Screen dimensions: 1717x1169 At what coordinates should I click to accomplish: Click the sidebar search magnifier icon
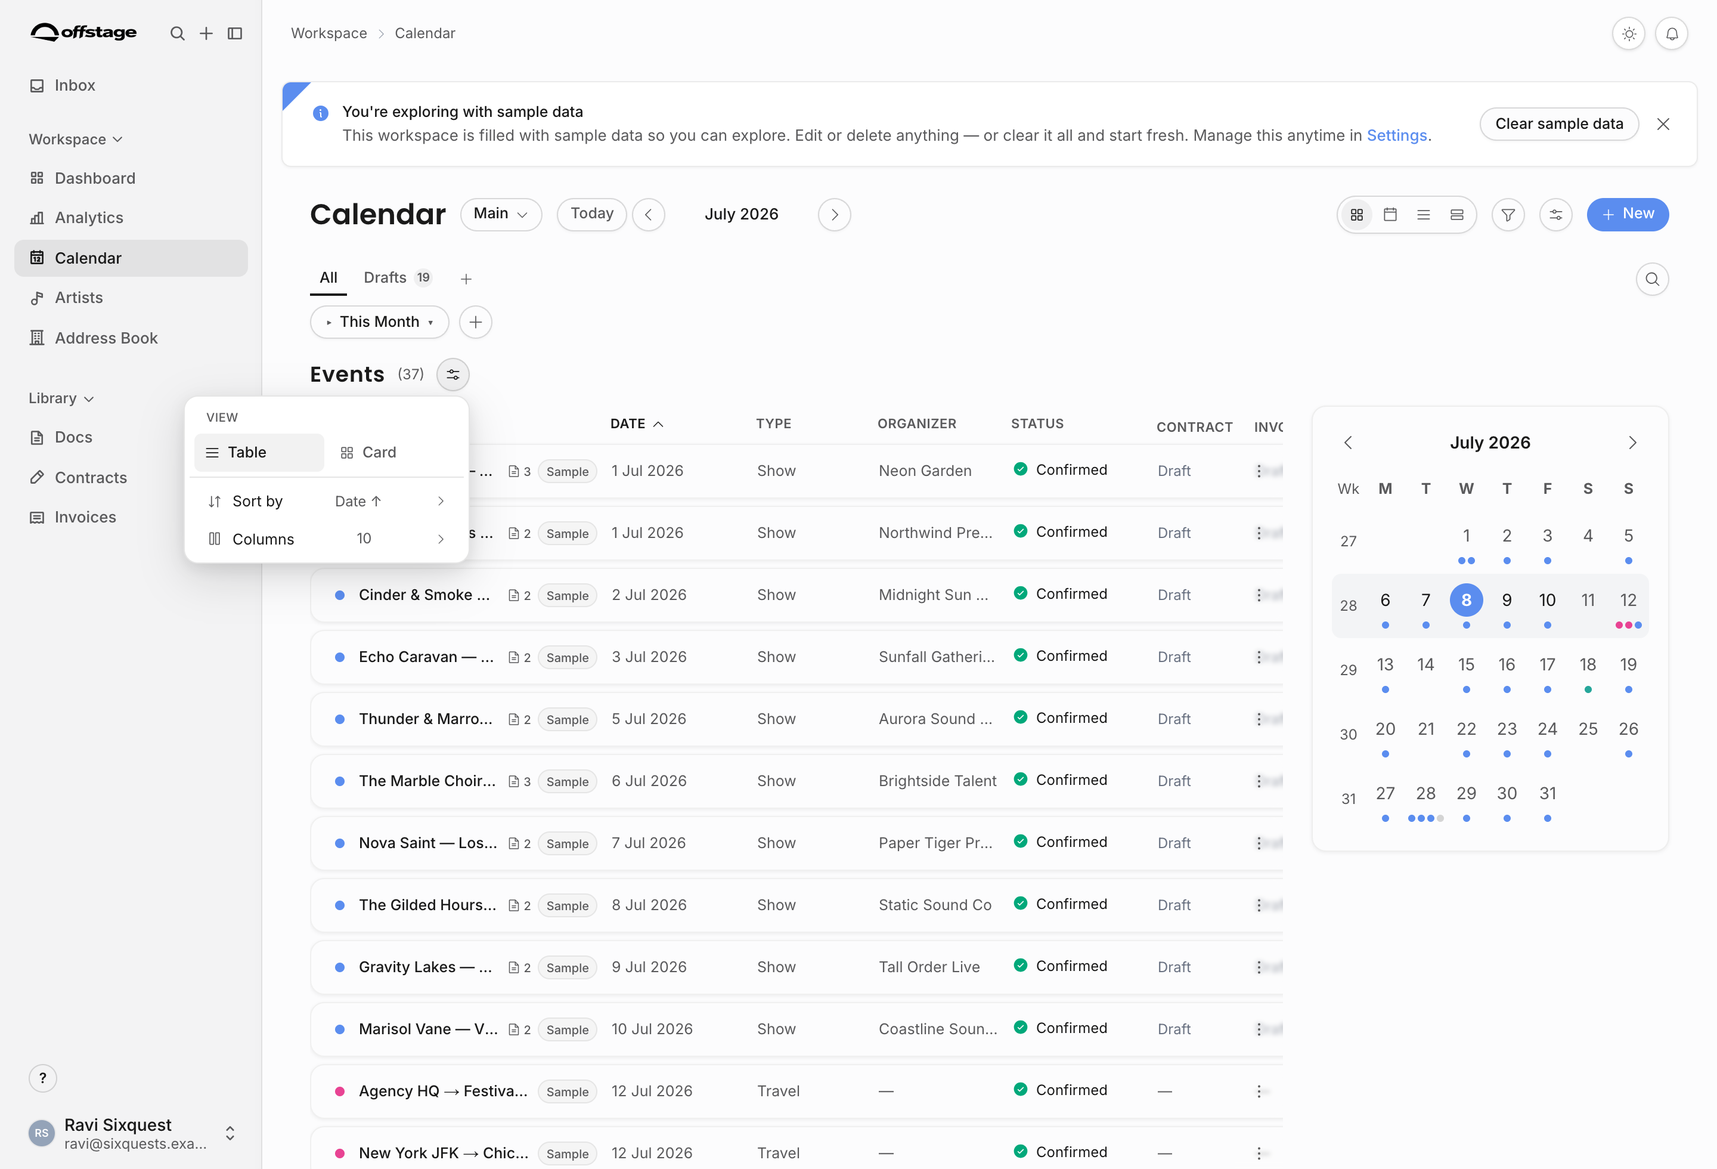pos(176,33)
